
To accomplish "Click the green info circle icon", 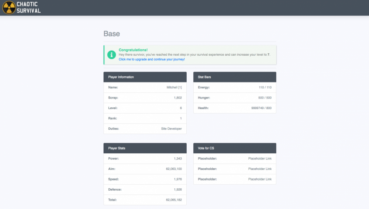I will tap(111, 55).
